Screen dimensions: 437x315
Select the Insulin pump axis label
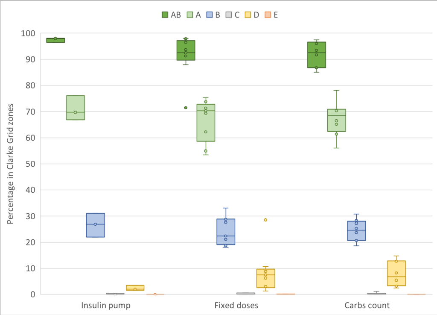point(106,306)
